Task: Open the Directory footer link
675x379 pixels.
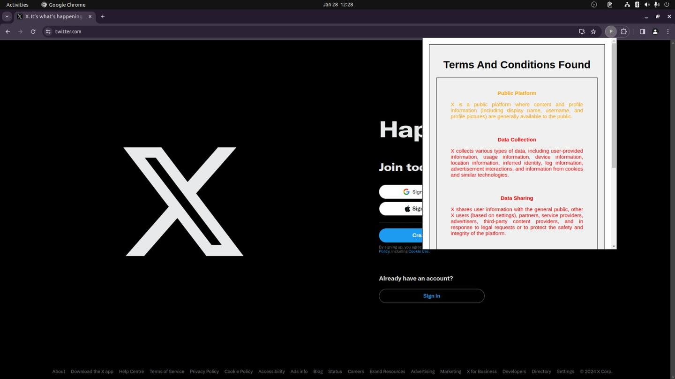Action: 541,371
